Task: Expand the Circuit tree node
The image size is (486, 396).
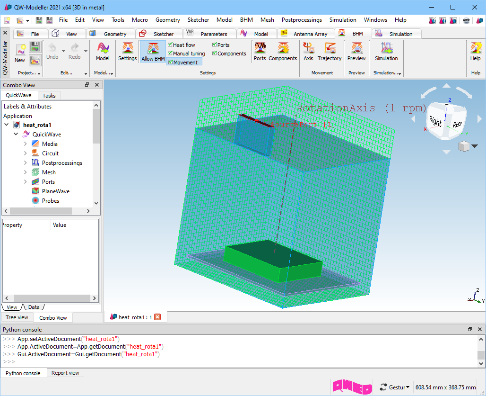Action: 26,153
